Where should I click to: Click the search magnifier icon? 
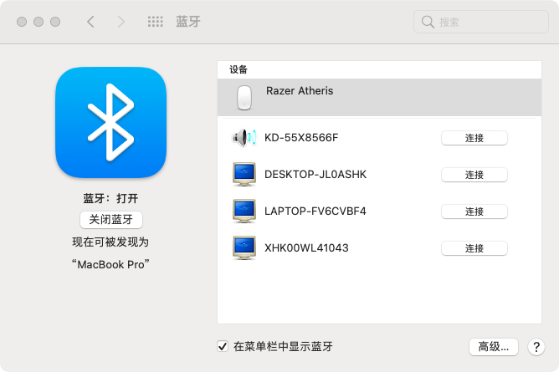pos(428,22)
